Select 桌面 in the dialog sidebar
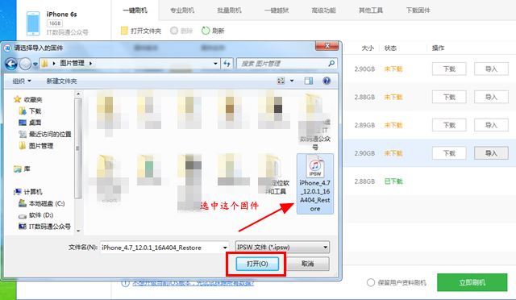The height and width of the screenshot is (300, 516). coord(30,123)
